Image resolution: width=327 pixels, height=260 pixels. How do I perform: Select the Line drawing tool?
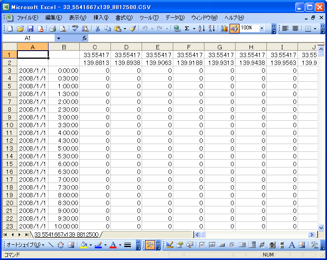(x=51, y=245)
